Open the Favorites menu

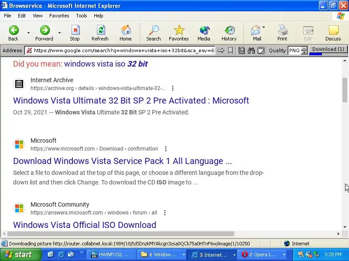point(59,16)
